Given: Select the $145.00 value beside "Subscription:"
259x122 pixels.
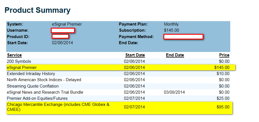Looking at the screenshot, I should coord(172,30).
